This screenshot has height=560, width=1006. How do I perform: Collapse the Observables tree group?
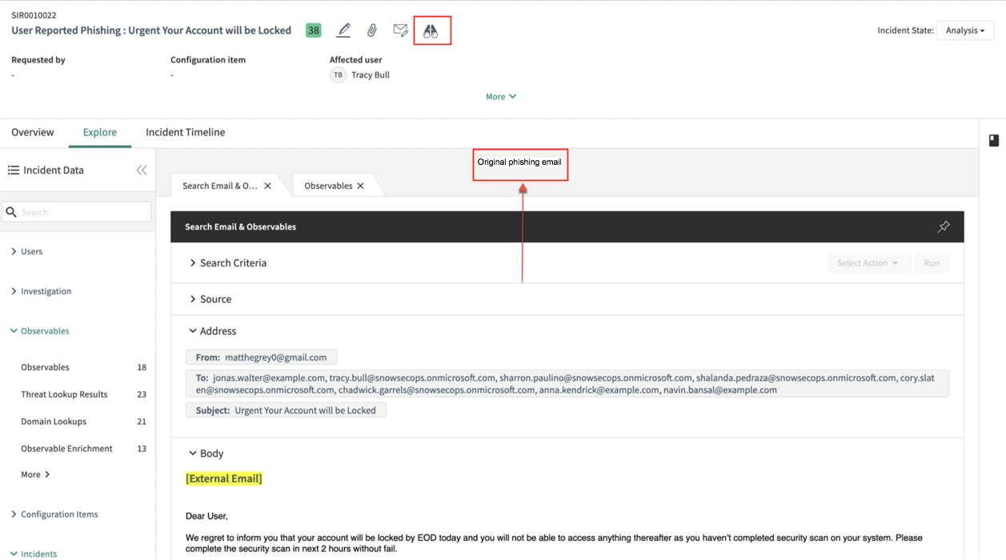[x=39, y=330]
